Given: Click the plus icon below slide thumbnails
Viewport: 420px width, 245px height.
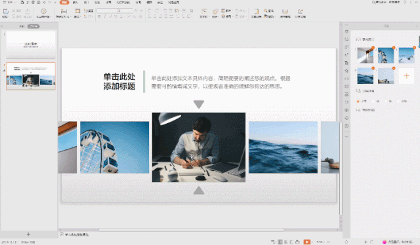Looking at the screenshot, I should [28, 234].
